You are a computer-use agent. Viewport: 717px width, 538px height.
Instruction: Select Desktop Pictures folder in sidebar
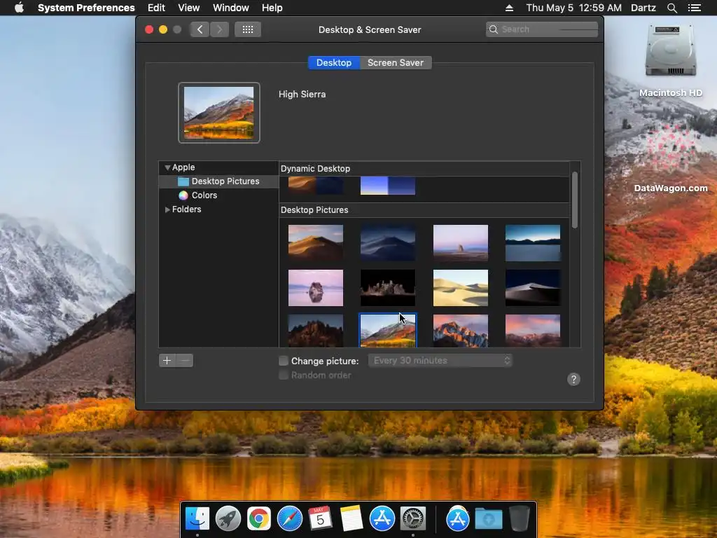click(x=218, y=181)
